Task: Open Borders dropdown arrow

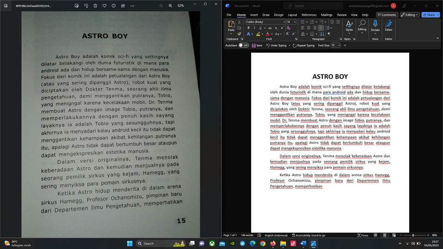Action: (316, 34)
